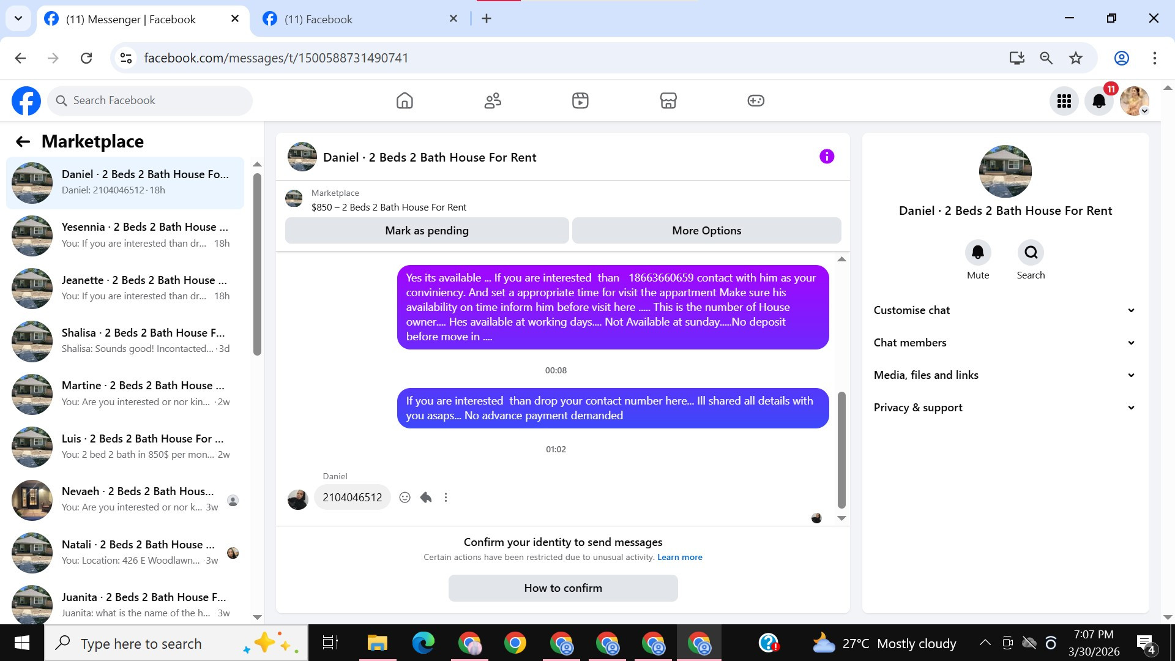The height and width of the screenshot is (661, 1175).
Task: Click the Mark as pending button
Action: 427,231
